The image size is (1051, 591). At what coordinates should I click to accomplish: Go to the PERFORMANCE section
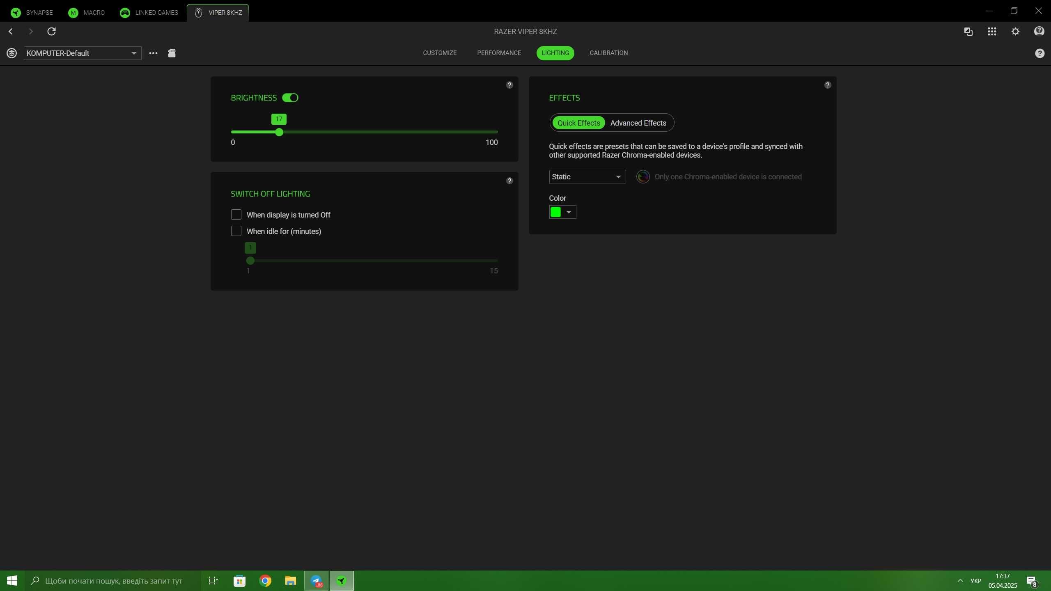499,53
